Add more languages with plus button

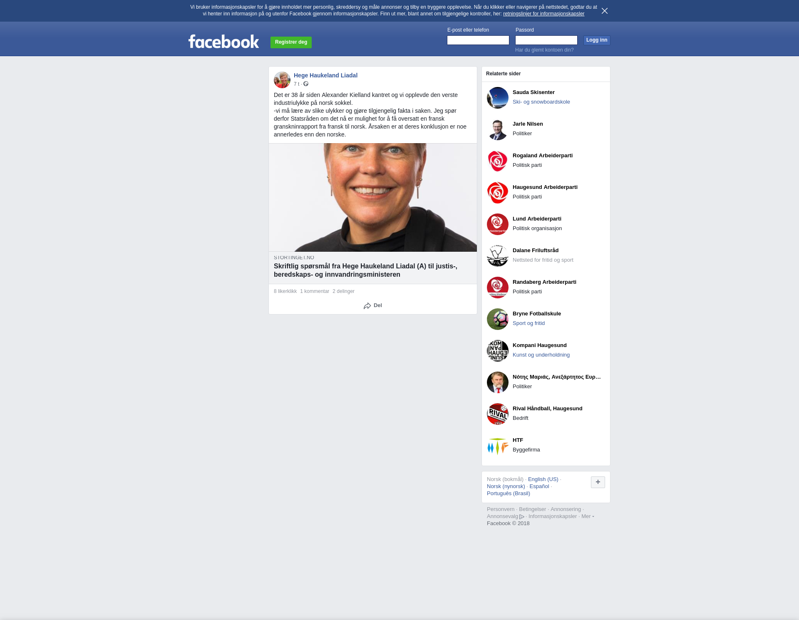point(598,482)
